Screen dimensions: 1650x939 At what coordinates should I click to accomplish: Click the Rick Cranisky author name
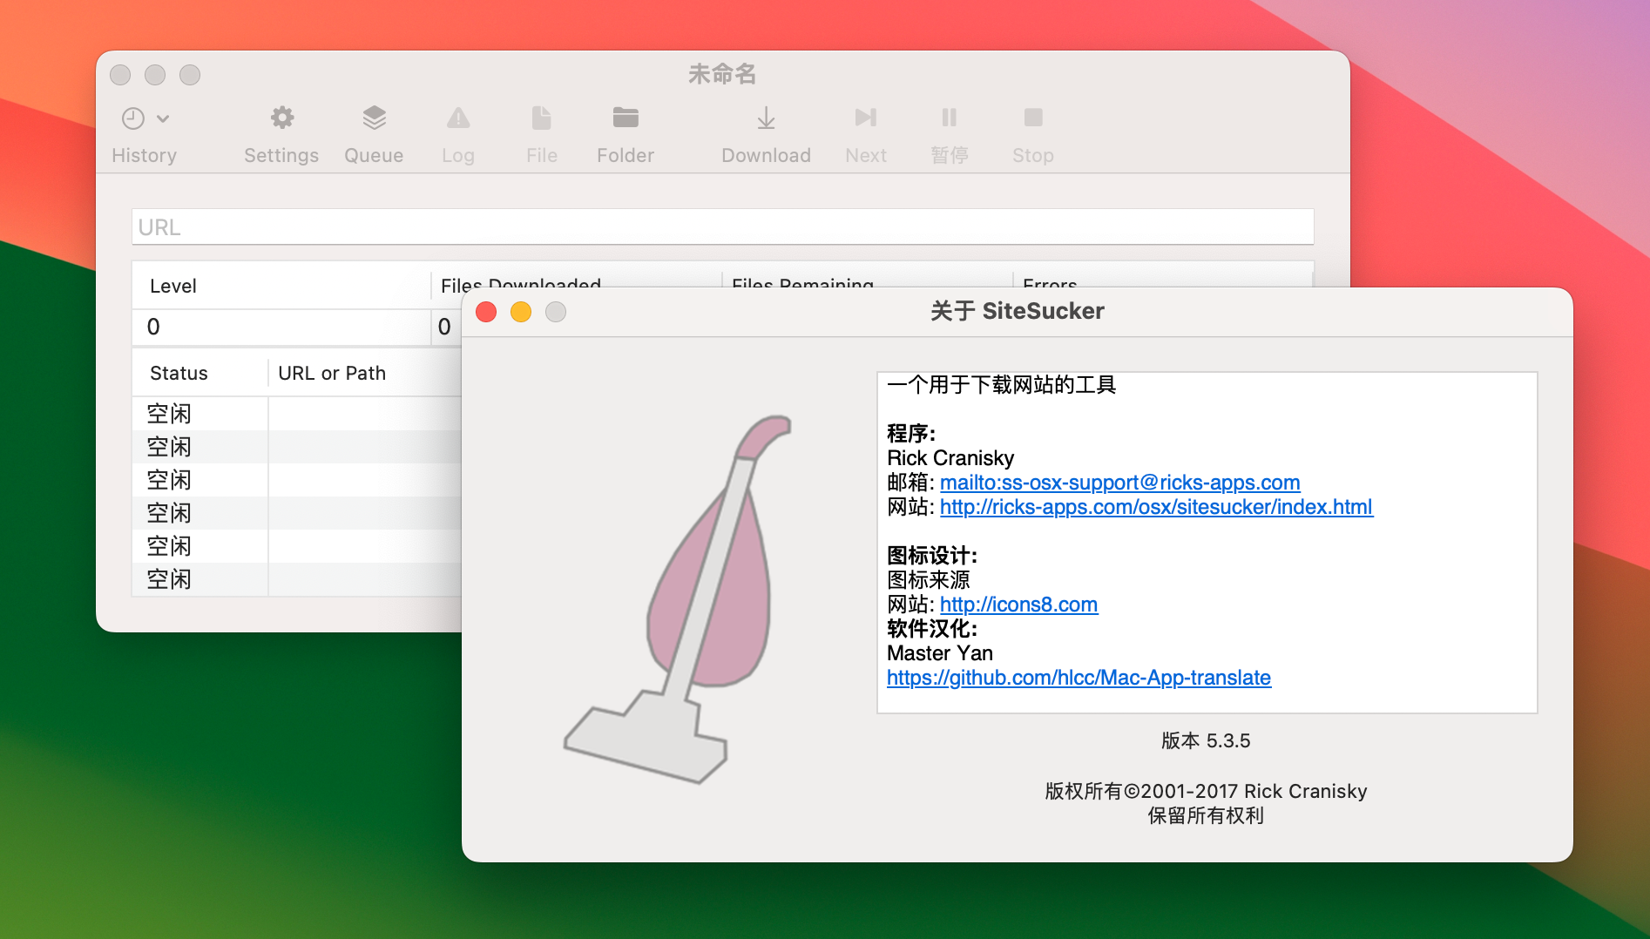pos(950,458)
